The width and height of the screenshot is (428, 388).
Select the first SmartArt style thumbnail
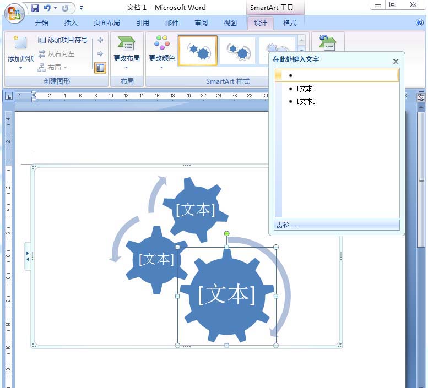(198, 51)
